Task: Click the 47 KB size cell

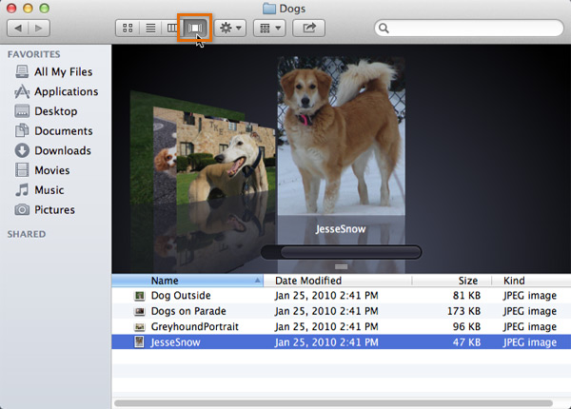Action: (466, 342)
